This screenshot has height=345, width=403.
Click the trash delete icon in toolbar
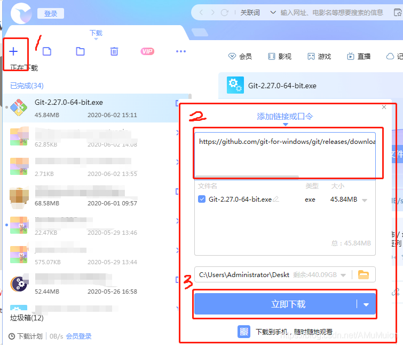point(114,51)
